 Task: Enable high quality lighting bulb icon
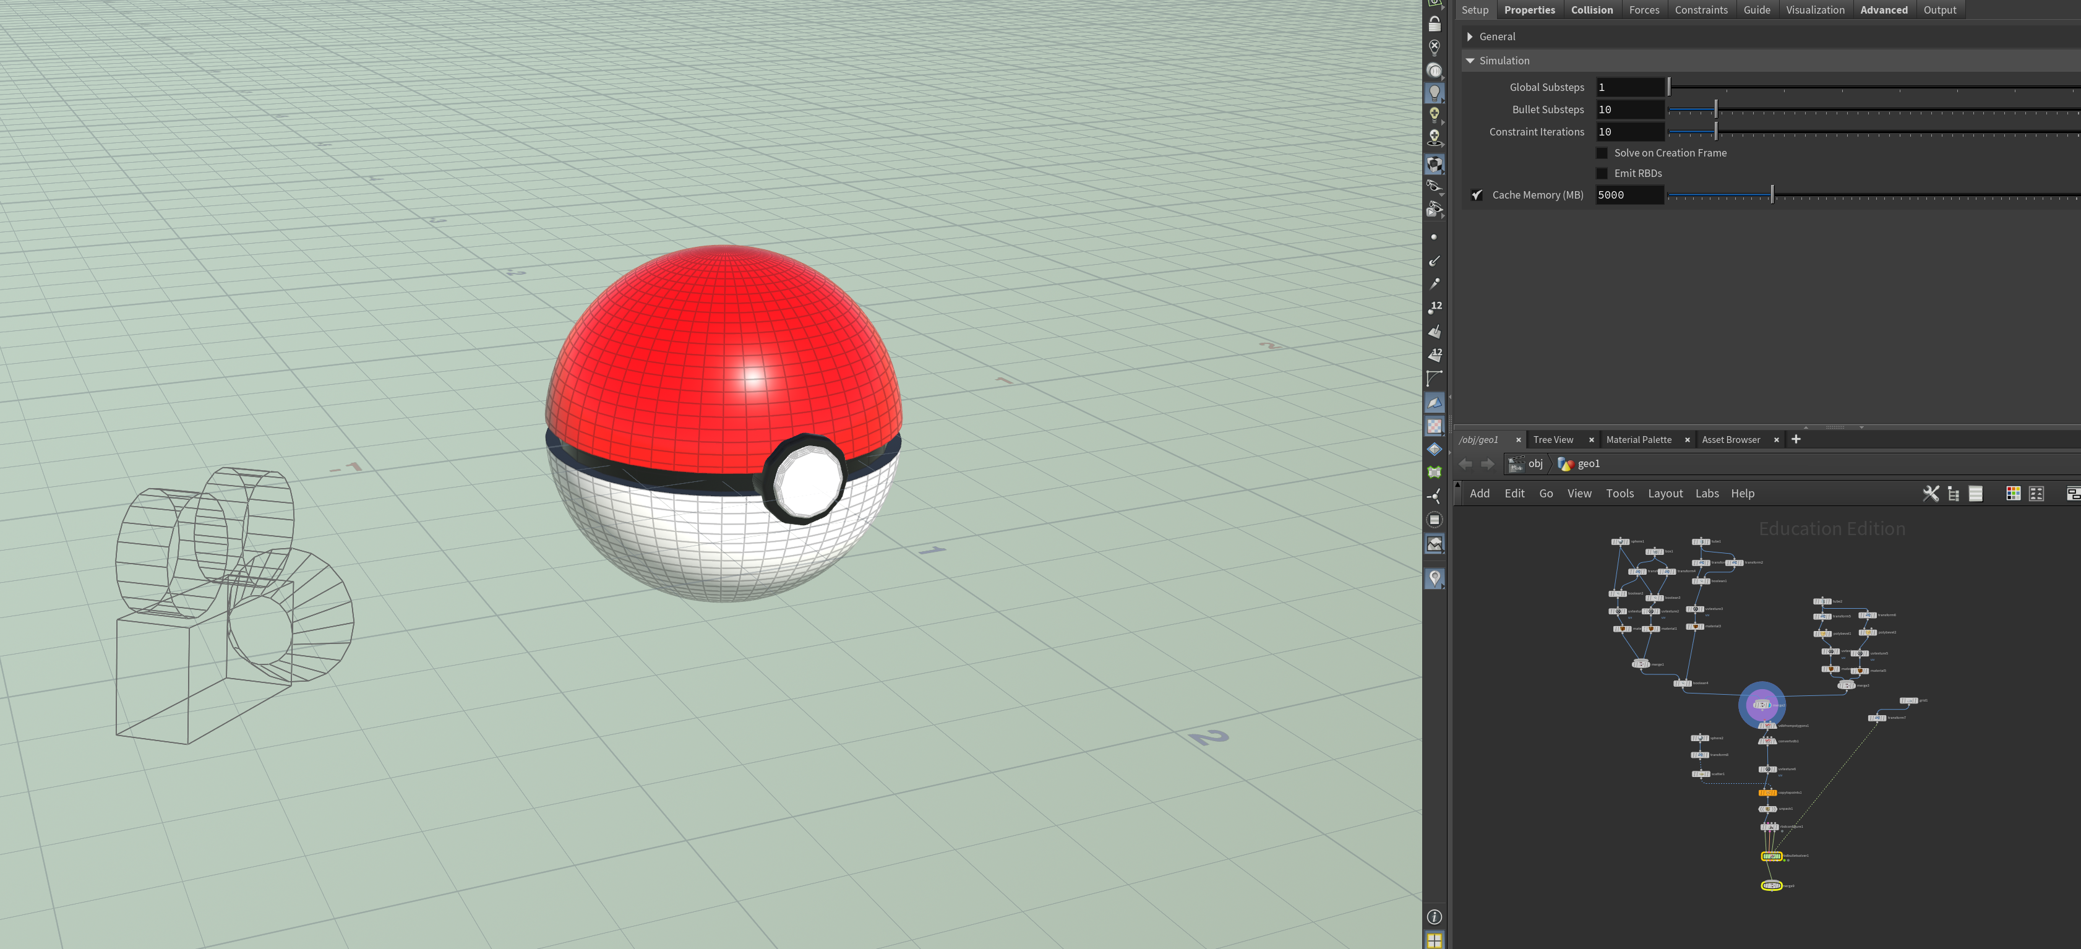(x=1434, y=114)
